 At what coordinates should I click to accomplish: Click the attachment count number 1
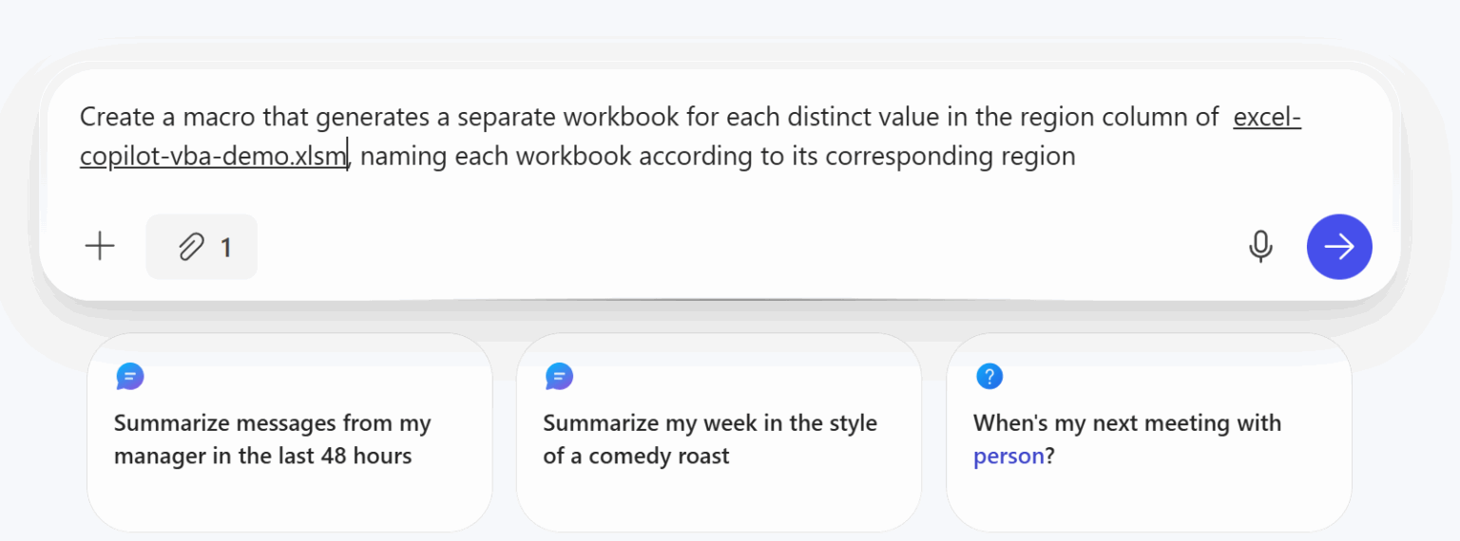[x=226, y=248]
